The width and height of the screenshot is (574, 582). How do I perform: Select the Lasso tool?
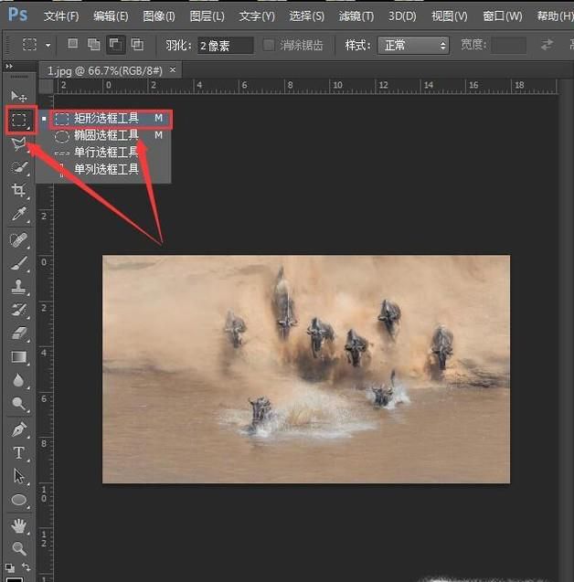[x=18, y=143]
